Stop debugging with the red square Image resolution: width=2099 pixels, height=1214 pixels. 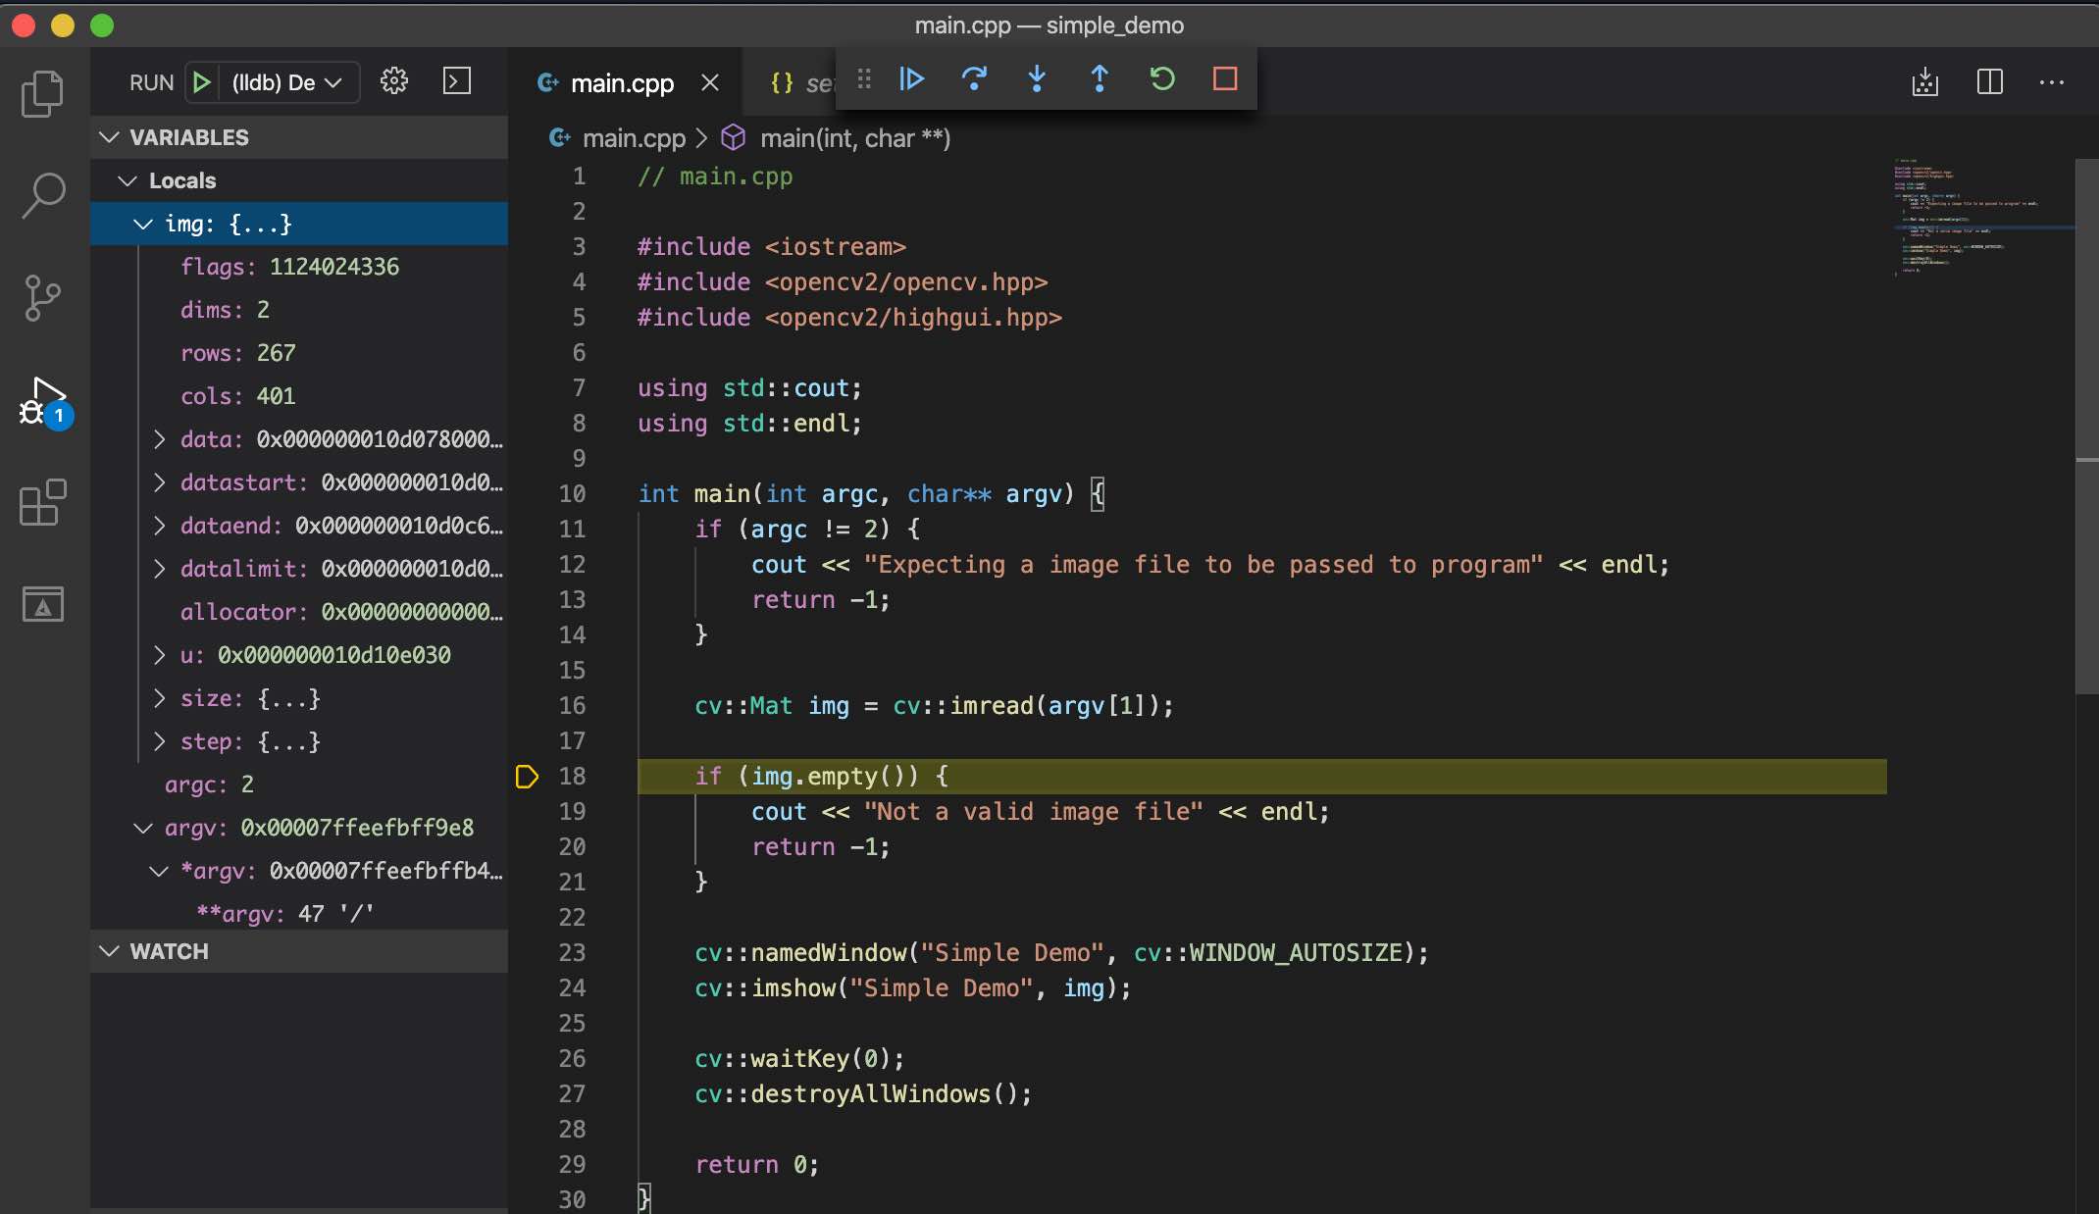tap(1222, 79)
